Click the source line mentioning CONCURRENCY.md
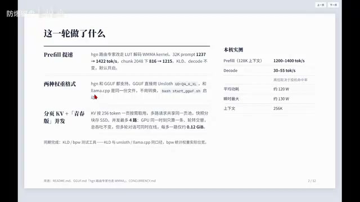 pos(100,181)
